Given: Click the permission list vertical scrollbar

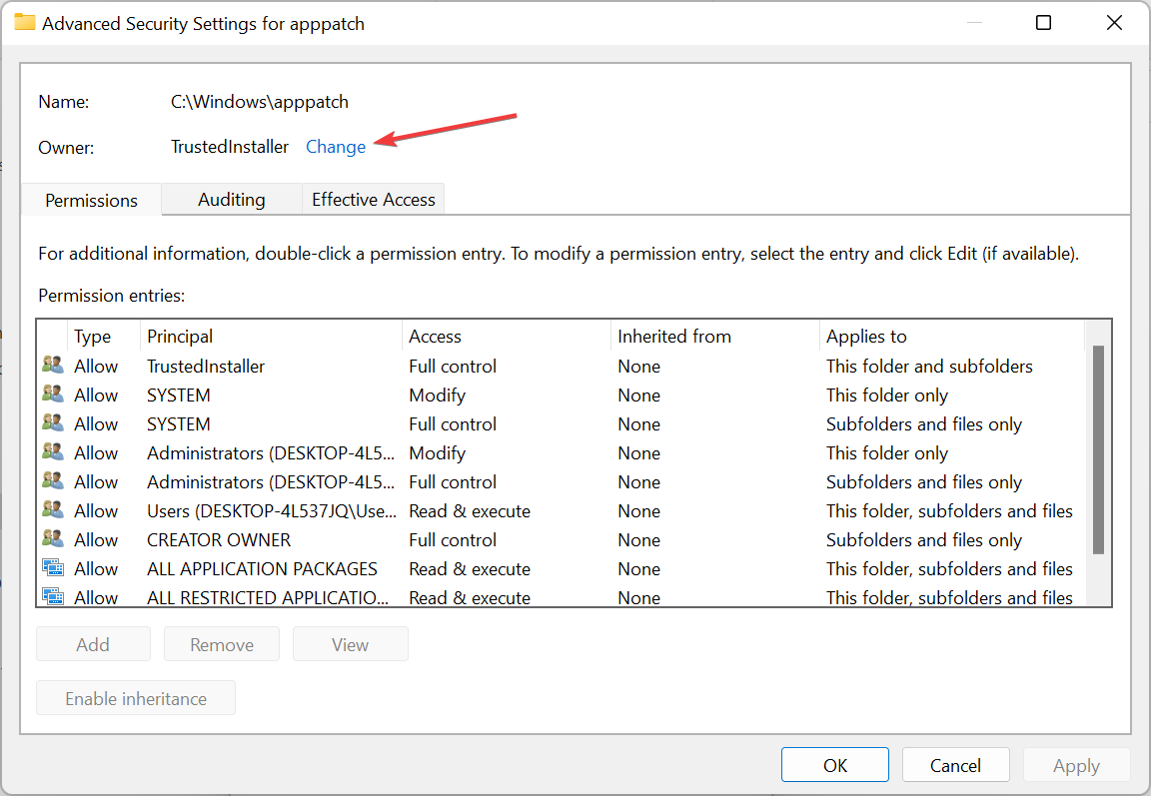Looking at the screenshot, I should coord(1098,449).
